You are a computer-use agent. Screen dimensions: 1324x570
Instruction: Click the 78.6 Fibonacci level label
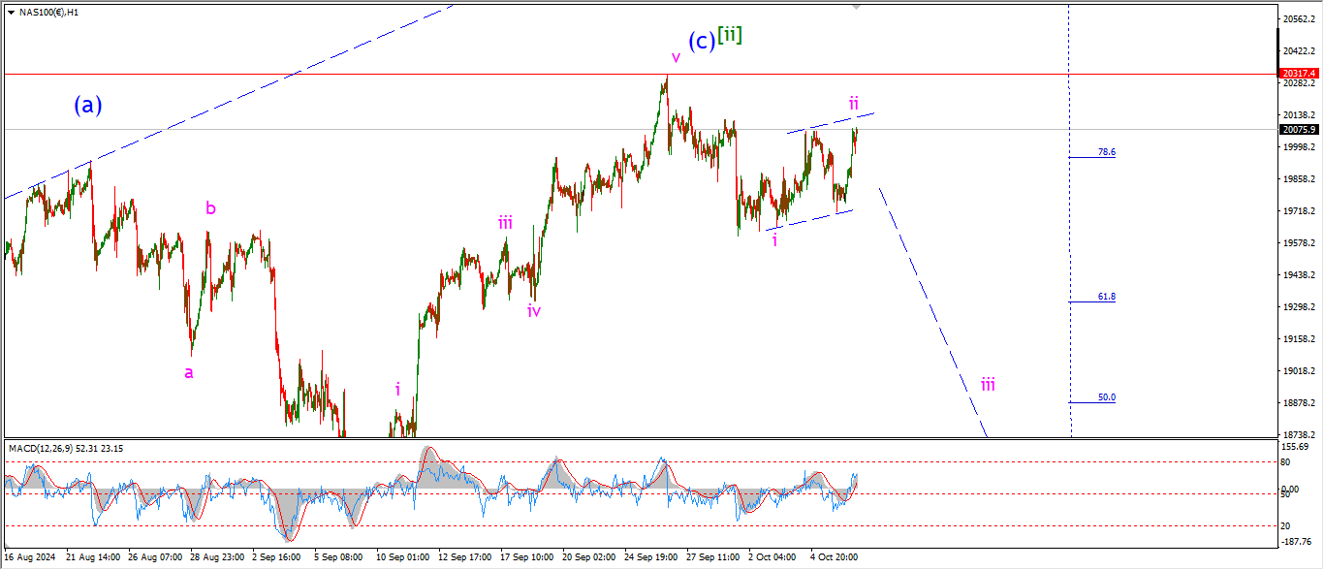point(1106,152)
